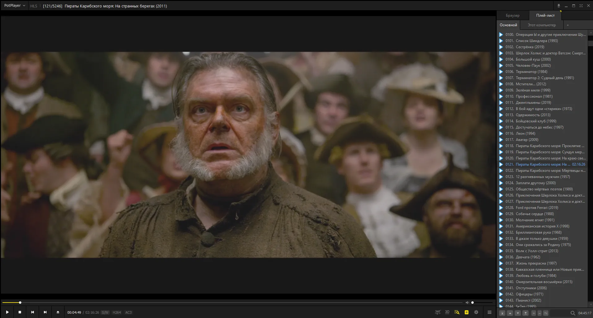This screenshot has width=593, height=318.
Task: Select 12 разгневанных мужчин (1957) entry
Action: [543, 177]
